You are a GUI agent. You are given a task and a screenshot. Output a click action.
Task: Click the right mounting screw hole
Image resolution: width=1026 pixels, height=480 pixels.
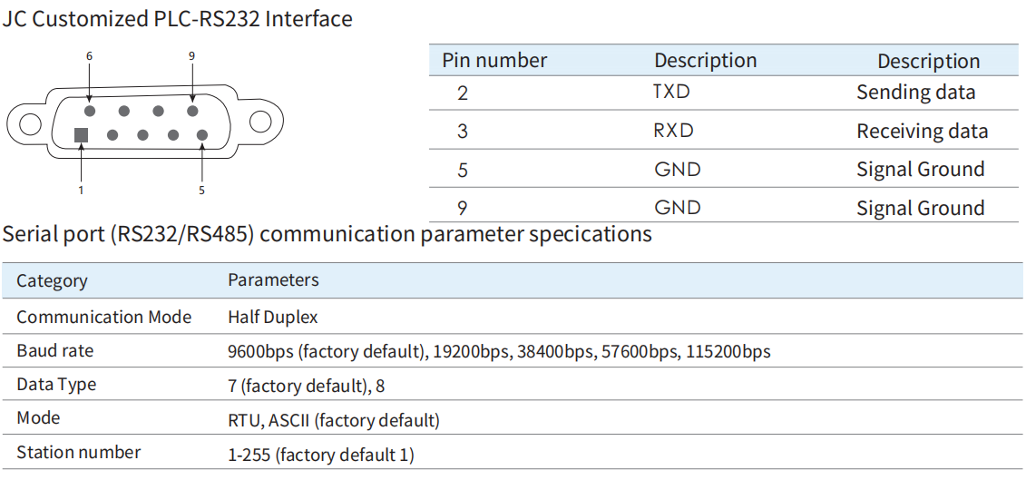click(260, 122)
